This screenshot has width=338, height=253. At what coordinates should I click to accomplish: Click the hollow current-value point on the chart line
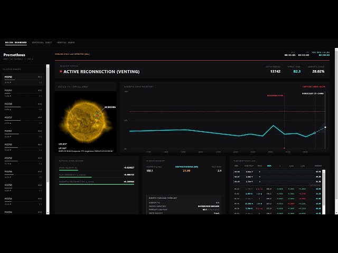tap(315, 133)
